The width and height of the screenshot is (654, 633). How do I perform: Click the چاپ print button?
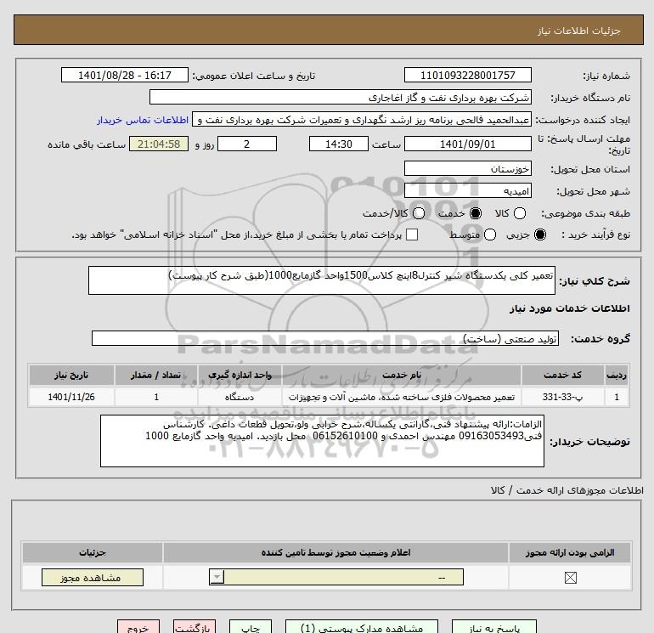251,628
